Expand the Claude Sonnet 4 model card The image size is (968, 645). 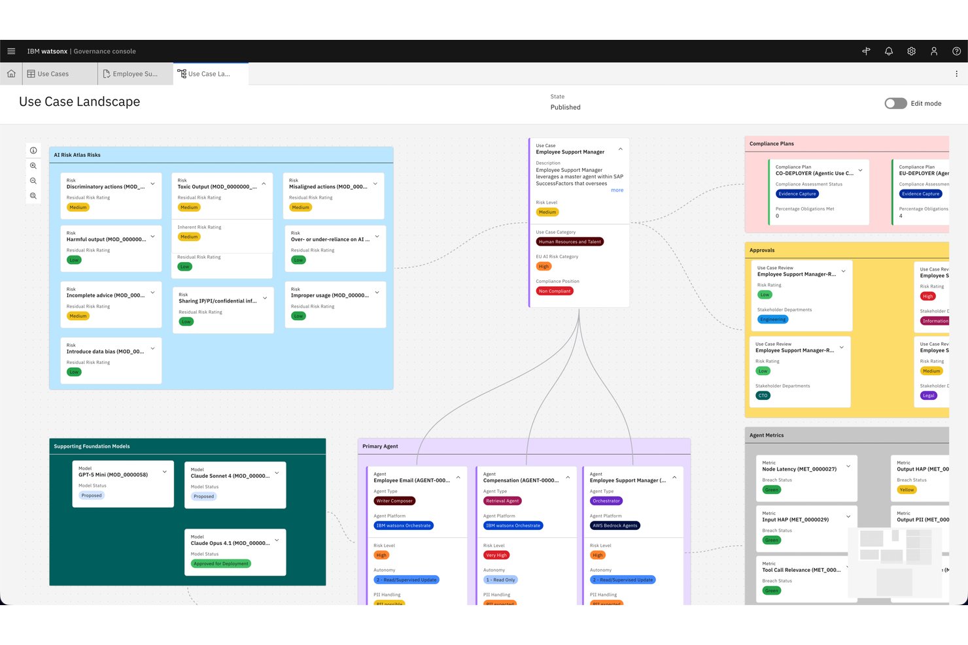pyautogui.click(x=277, y=472)
